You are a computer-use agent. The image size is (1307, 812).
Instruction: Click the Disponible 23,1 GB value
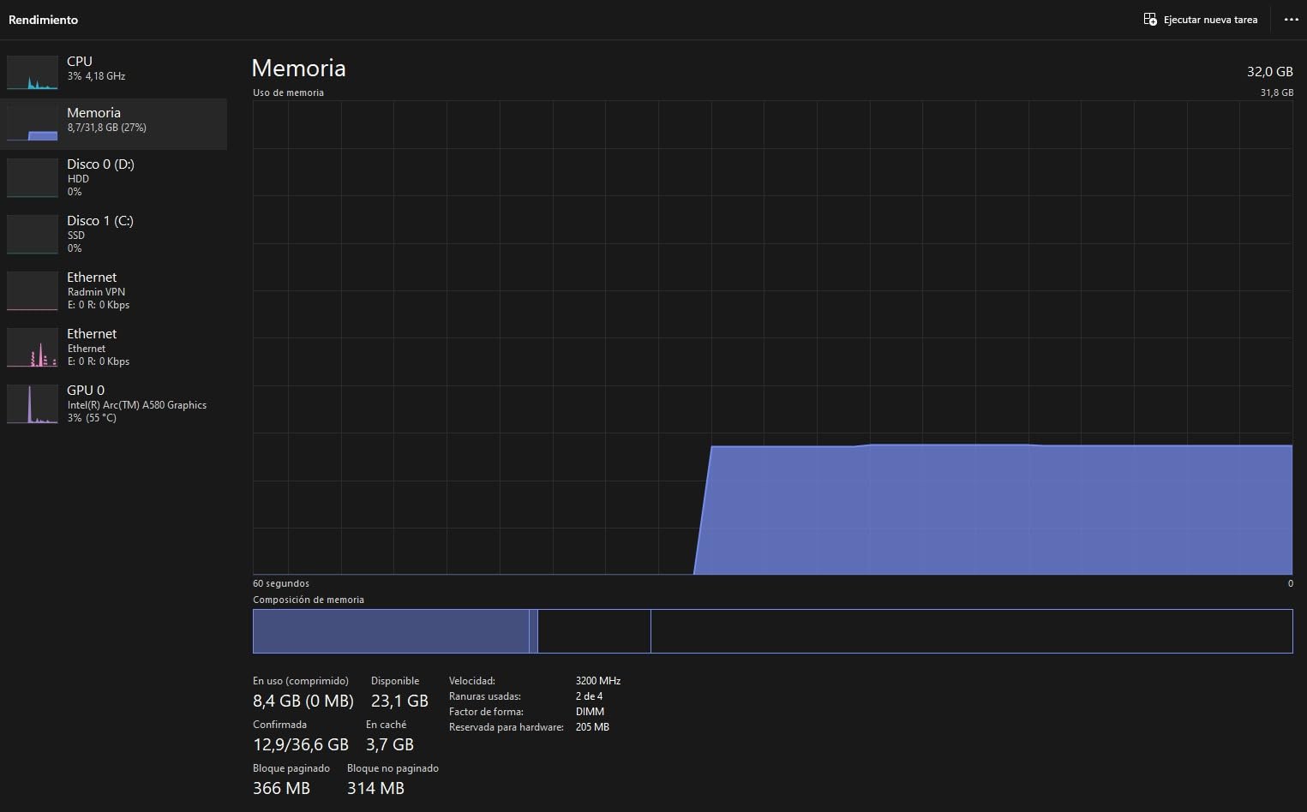(x=399, y=701)
